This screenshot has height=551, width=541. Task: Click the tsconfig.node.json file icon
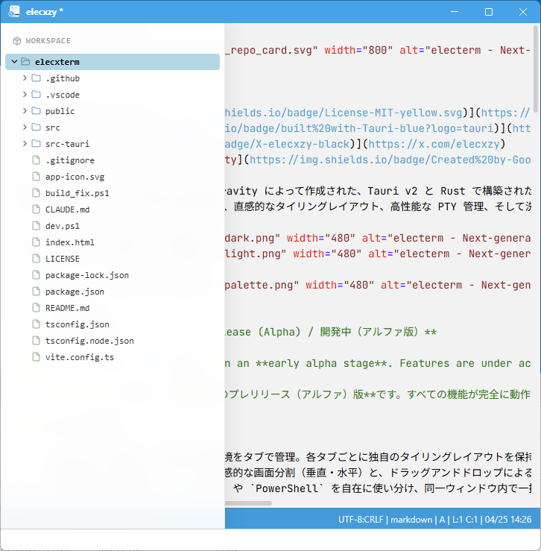coord(37,341)
